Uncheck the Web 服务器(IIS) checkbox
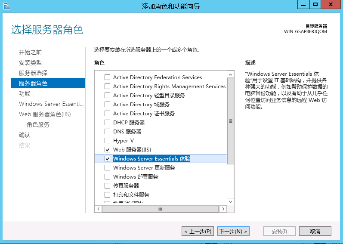The height and width of the screenshot is (244, 343). [107, 150]
